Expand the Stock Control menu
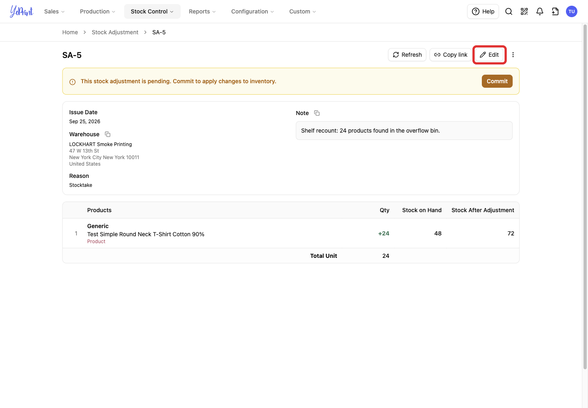 (x=152, y=11)
